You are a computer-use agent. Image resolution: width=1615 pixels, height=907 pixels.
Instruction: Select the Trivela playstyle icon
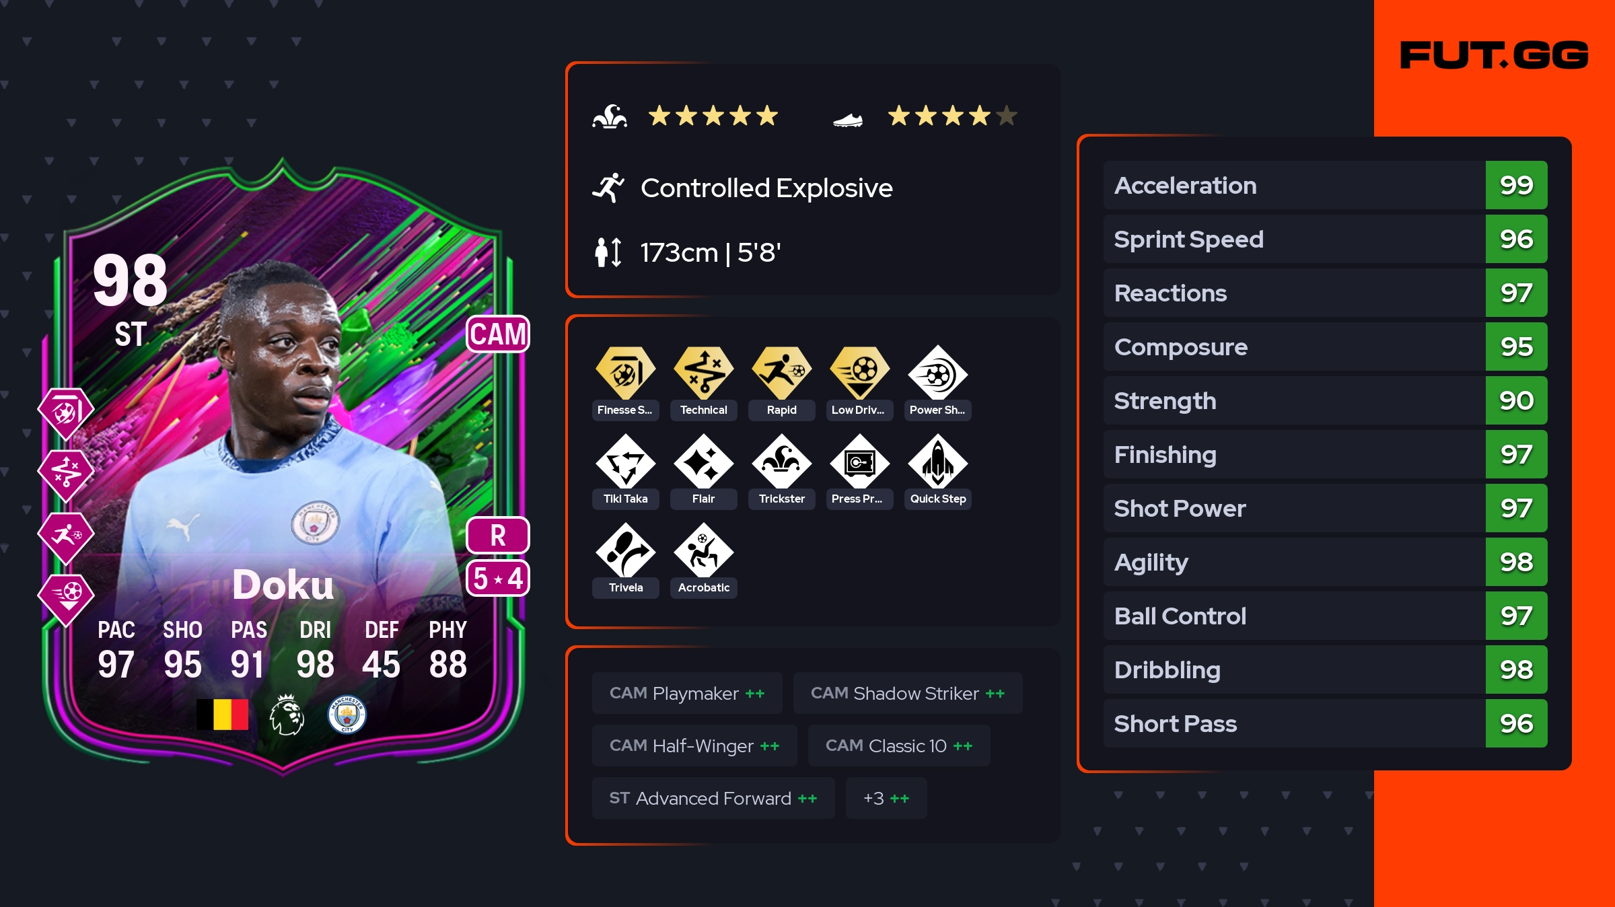[625, 550]
